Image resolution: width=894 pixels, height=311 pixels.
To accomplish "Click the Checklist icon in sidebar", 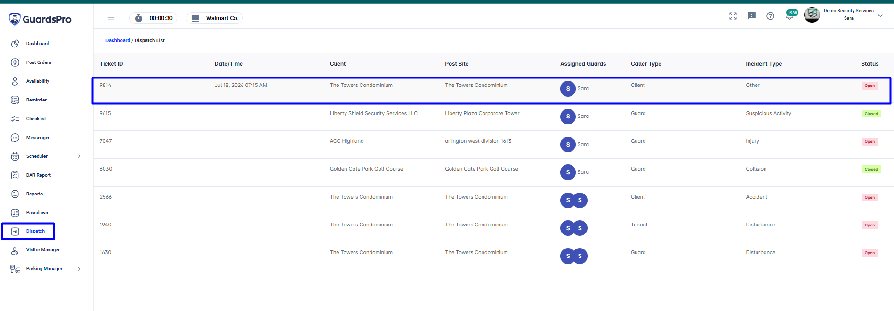I will click(15, 119).
